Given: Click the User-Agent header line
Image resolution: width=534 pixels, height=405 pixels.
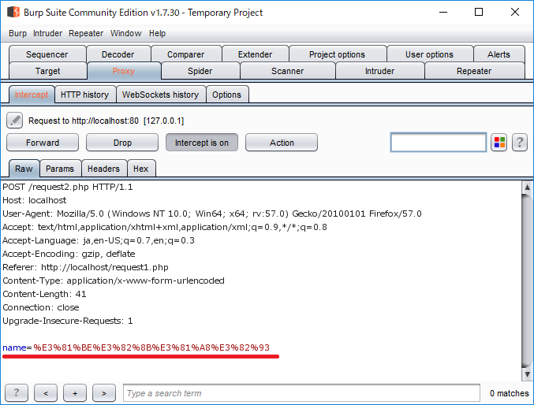Looking at the screenshot, I should pos(212,214).
